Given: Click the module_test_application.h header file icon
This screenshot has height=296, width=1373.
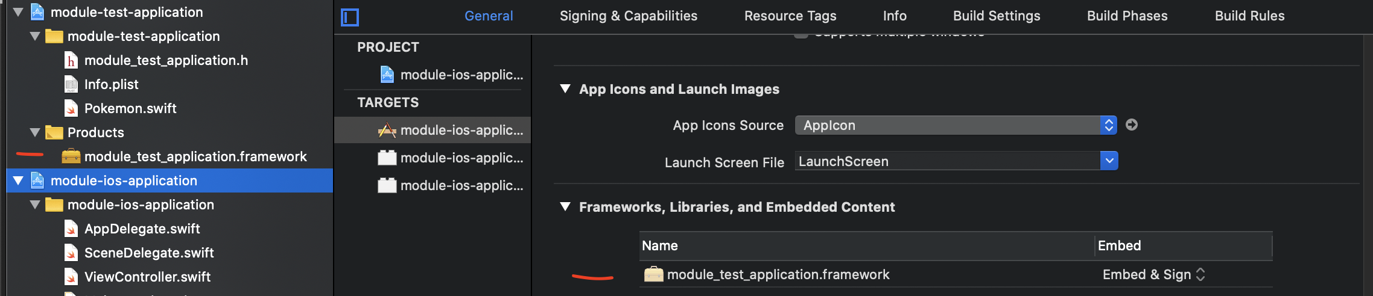Looking at the screenshot, I should coord(71,60).
